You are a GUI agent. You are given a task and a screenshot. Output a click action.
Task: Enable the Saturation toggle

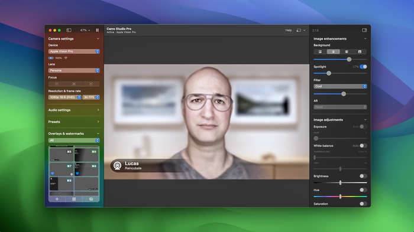point(363,204)
